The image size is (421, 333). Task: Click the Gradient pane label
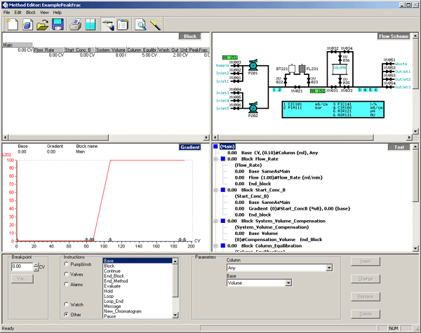190,147
